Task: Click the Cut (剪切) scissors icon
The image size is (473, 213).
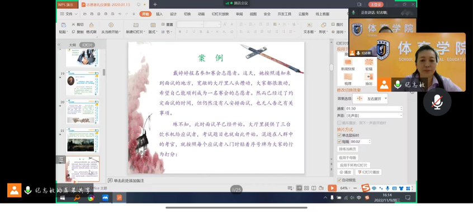Action: (x=74, y=25)
